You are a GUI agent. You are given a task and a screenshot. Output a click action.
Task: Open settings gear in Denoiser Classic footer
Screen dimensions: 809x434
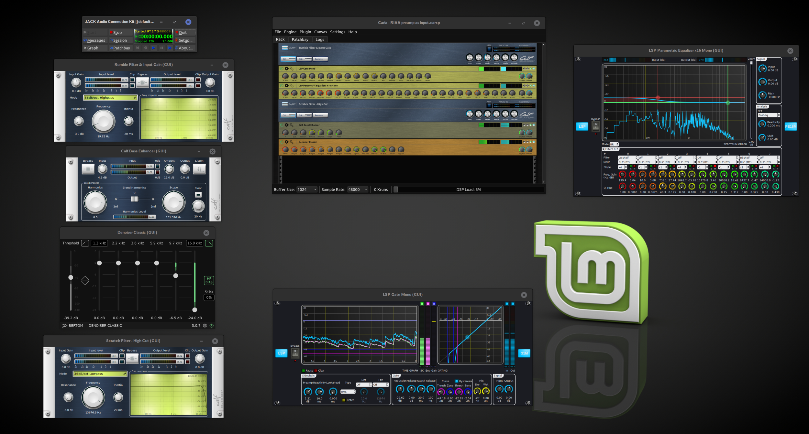(205, 326)
